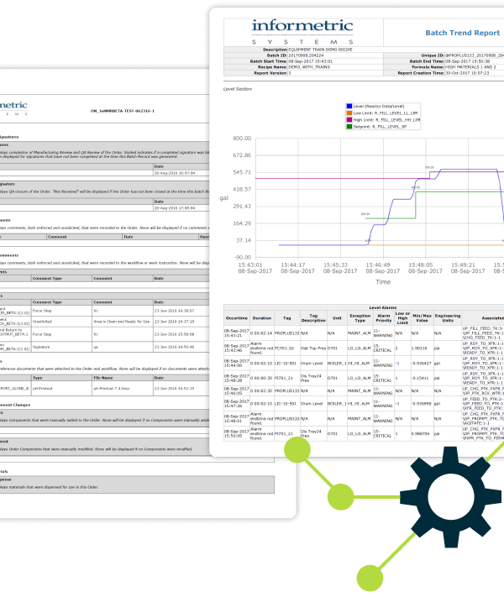Select recipe name 'DEMO_WITH_TRAINS'
504x597 pixels.
[309, 67]
